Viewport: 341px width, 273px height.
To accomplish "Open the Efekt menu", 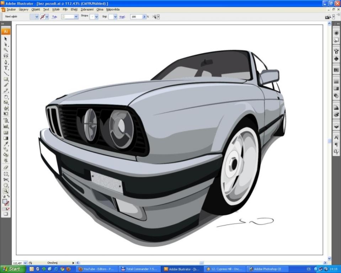I will pos(74,9).
